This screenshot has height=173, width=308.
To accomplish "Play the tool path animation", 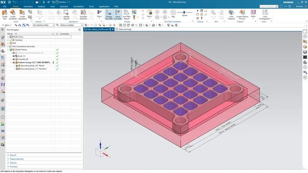I will pos(173,13).
